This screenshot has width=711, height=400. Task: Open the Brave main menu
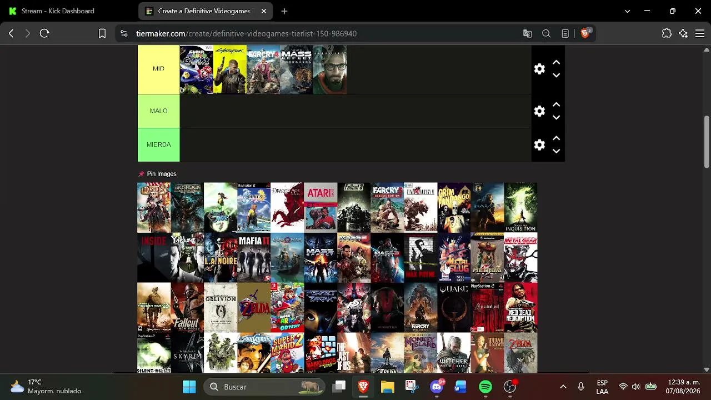click(700, 34)
